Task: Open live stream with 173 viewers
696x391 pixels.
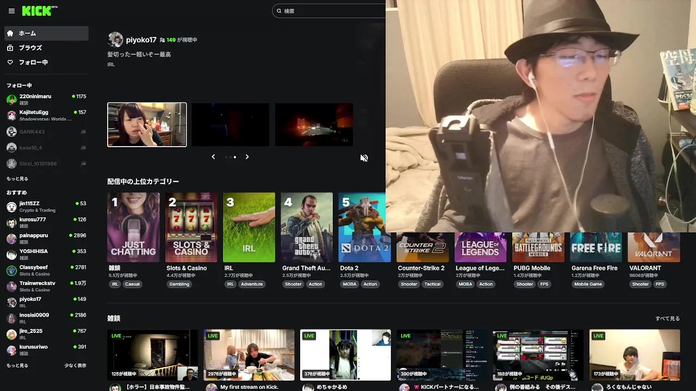Action: point(635,355)
